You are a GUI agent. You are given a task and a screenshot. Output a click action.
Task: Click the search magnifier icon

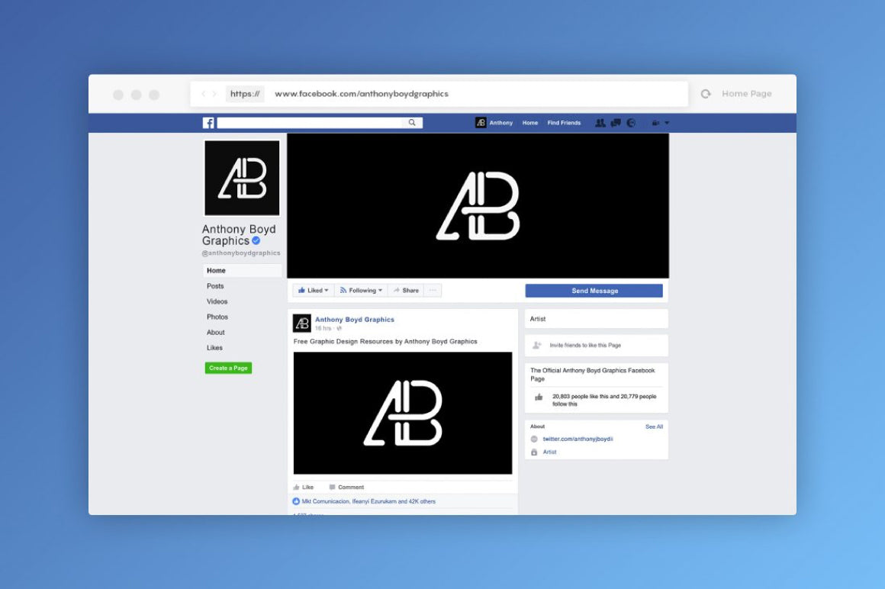tap(412, 122)
